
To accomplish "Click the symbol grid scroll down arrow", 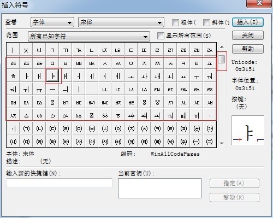I will tap(222, 144).
